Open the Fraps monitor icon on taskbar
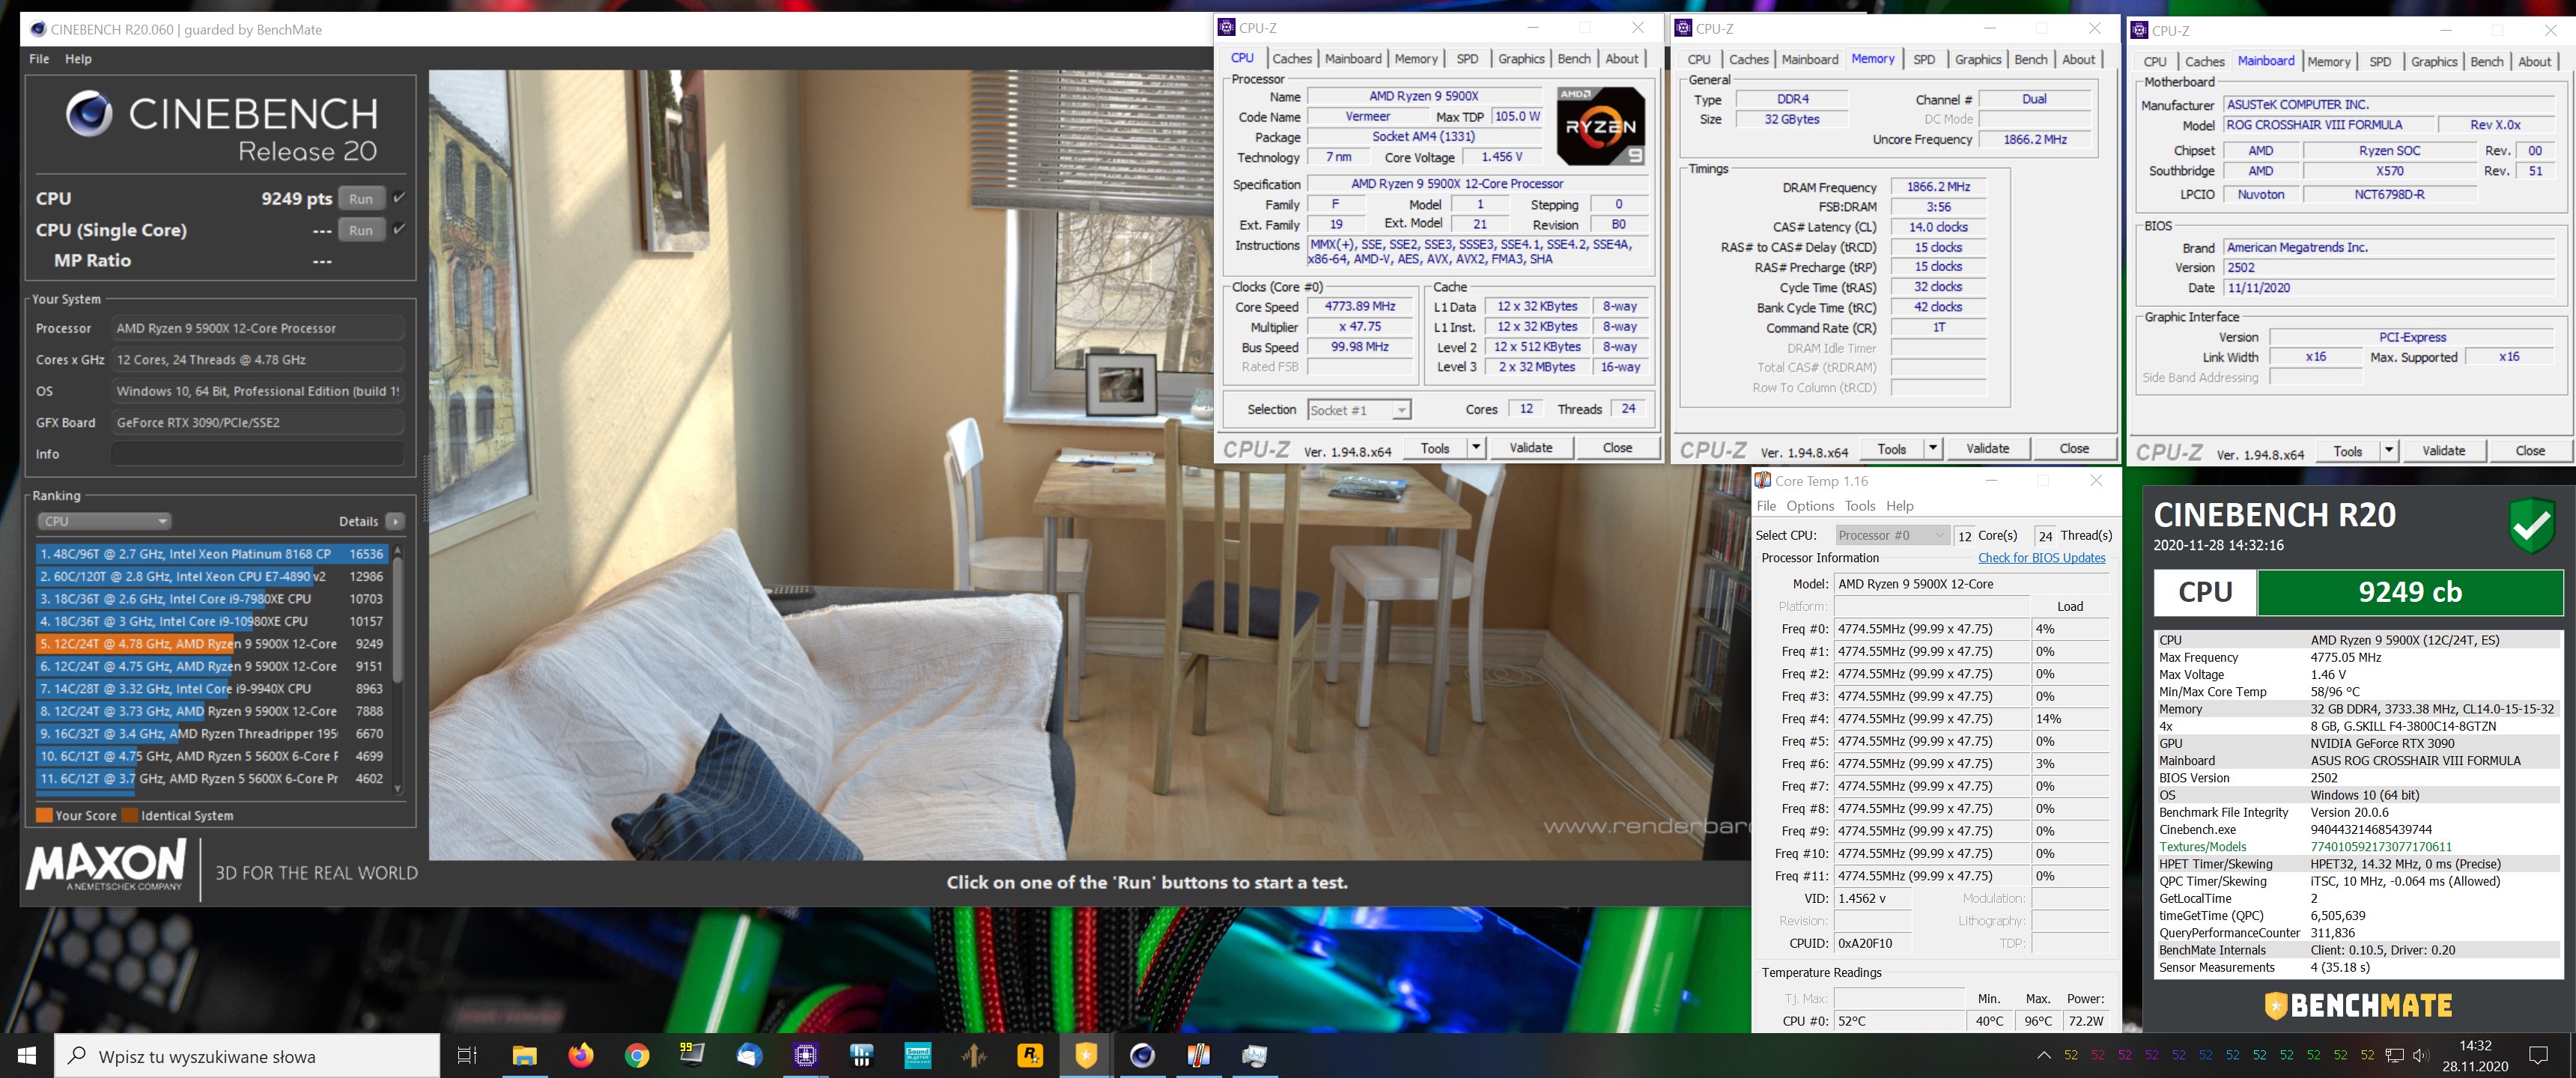This screenshot has height=1078, width=2576. (692, 1055)
